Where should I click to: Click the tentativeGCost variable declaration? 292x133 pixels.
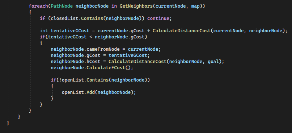[70, 30]
